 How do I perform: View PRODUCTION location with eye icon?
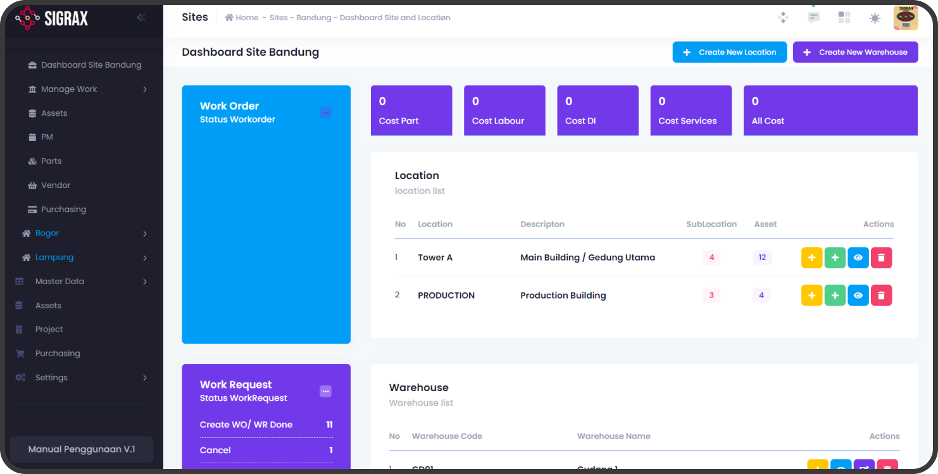click(x=858, y=296)
